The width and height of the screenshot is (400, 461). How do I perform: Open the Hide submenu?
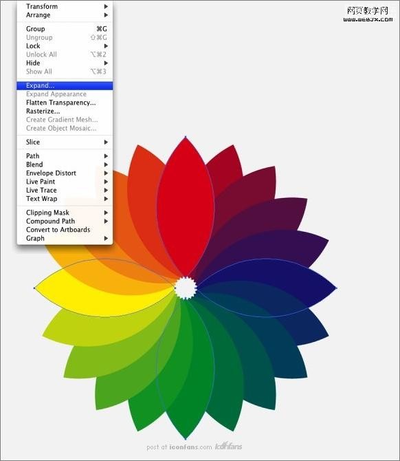pos(65,63)
